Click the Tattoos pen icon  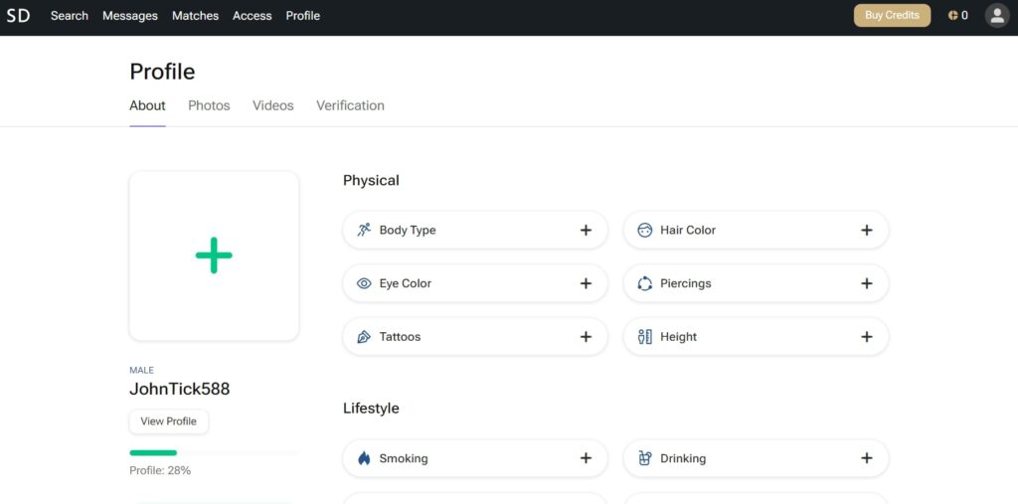[x=364, y=337]
